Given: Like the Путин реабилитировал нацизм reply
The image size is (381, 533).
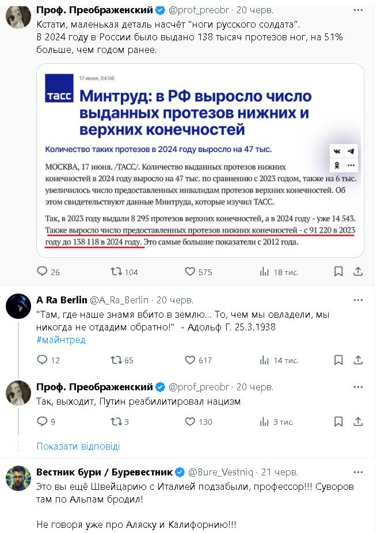Looking at the screenshot, I should coord(190,422).
